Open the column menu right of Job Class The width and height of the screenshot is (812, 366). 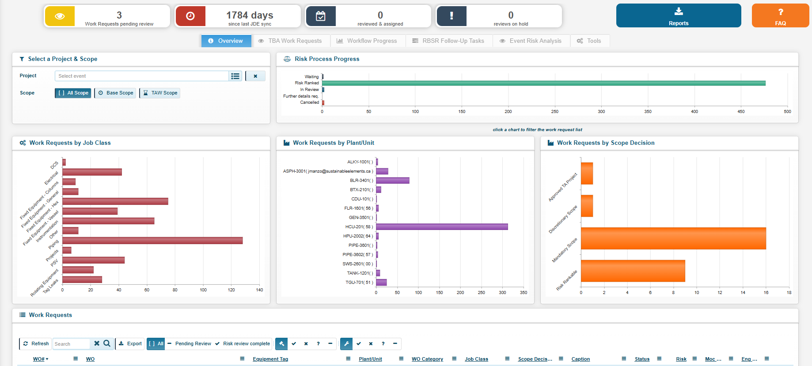pos(507,358)
